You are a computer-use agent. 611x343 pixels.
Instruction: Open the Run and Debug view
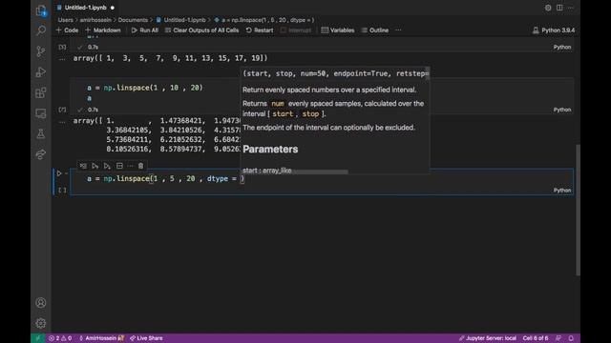(40, 72)
